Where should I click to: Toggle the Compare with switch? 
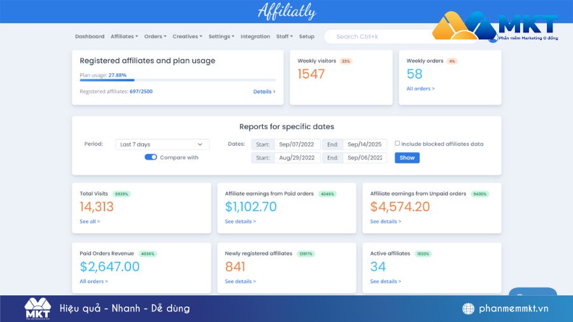(x=150, y=157)
